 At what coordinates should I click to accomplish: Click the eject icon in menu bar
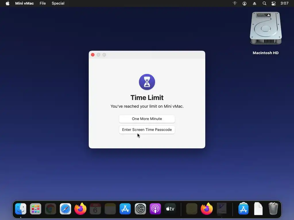point(254,3)
